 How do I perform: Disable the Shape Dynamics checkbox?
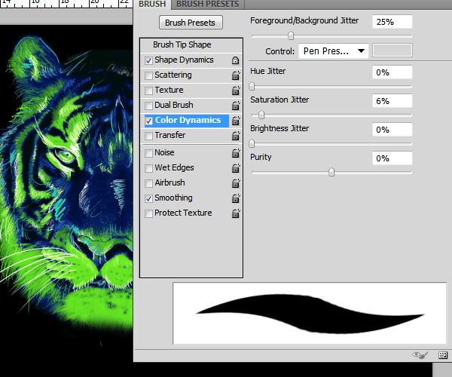click(148, 60)
